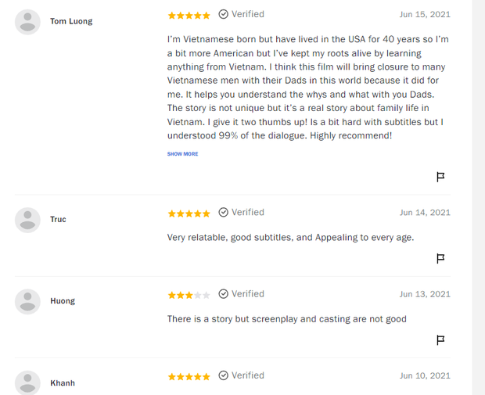This screenshot has width=485, height=395.
Task: Click Huong's profile avatar icon
Action: point(27,301)
